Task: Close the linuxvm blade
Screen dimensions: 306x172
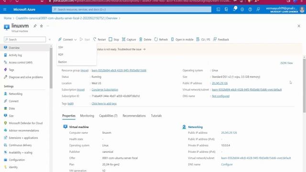Action: click(299, 26)
